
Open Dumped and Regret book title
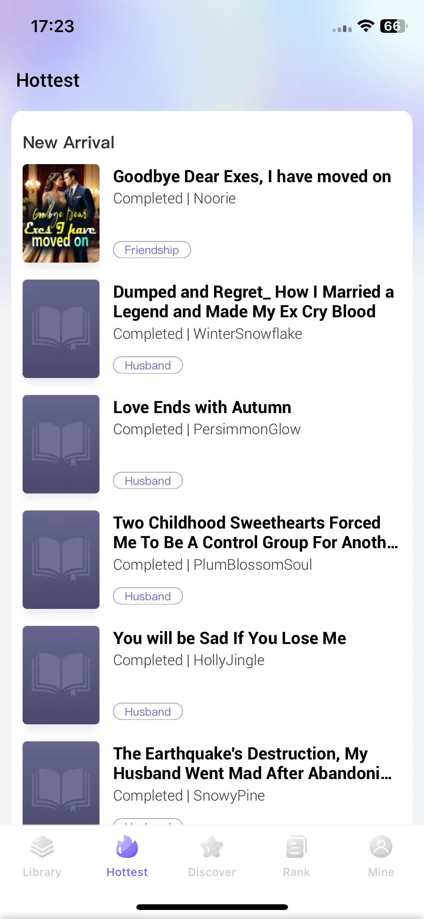254,302
